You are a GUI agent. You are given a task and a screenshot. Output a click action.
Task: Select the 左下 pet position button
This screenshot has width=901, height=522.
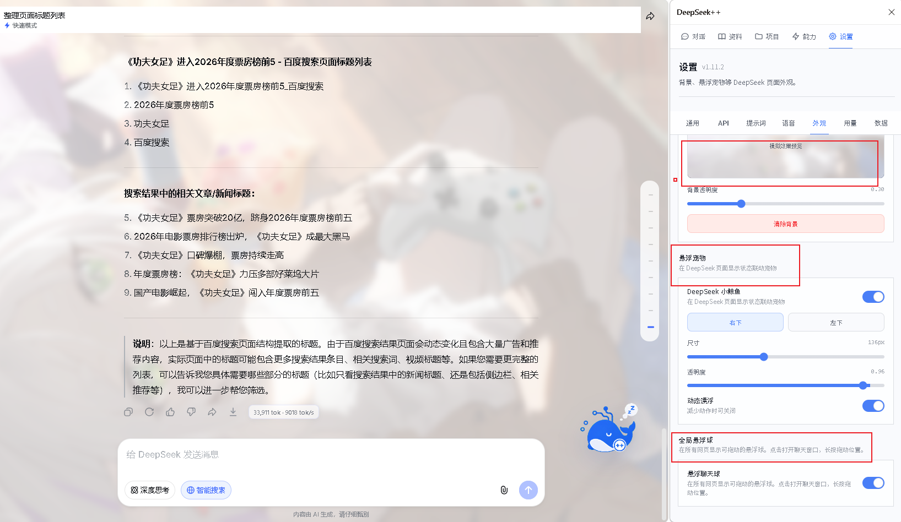(836, 323)
